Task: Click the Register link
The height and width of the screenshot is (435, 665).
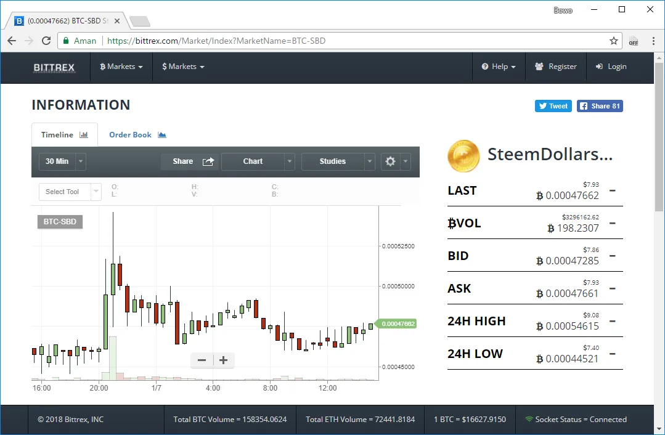Action: point(556,67)
